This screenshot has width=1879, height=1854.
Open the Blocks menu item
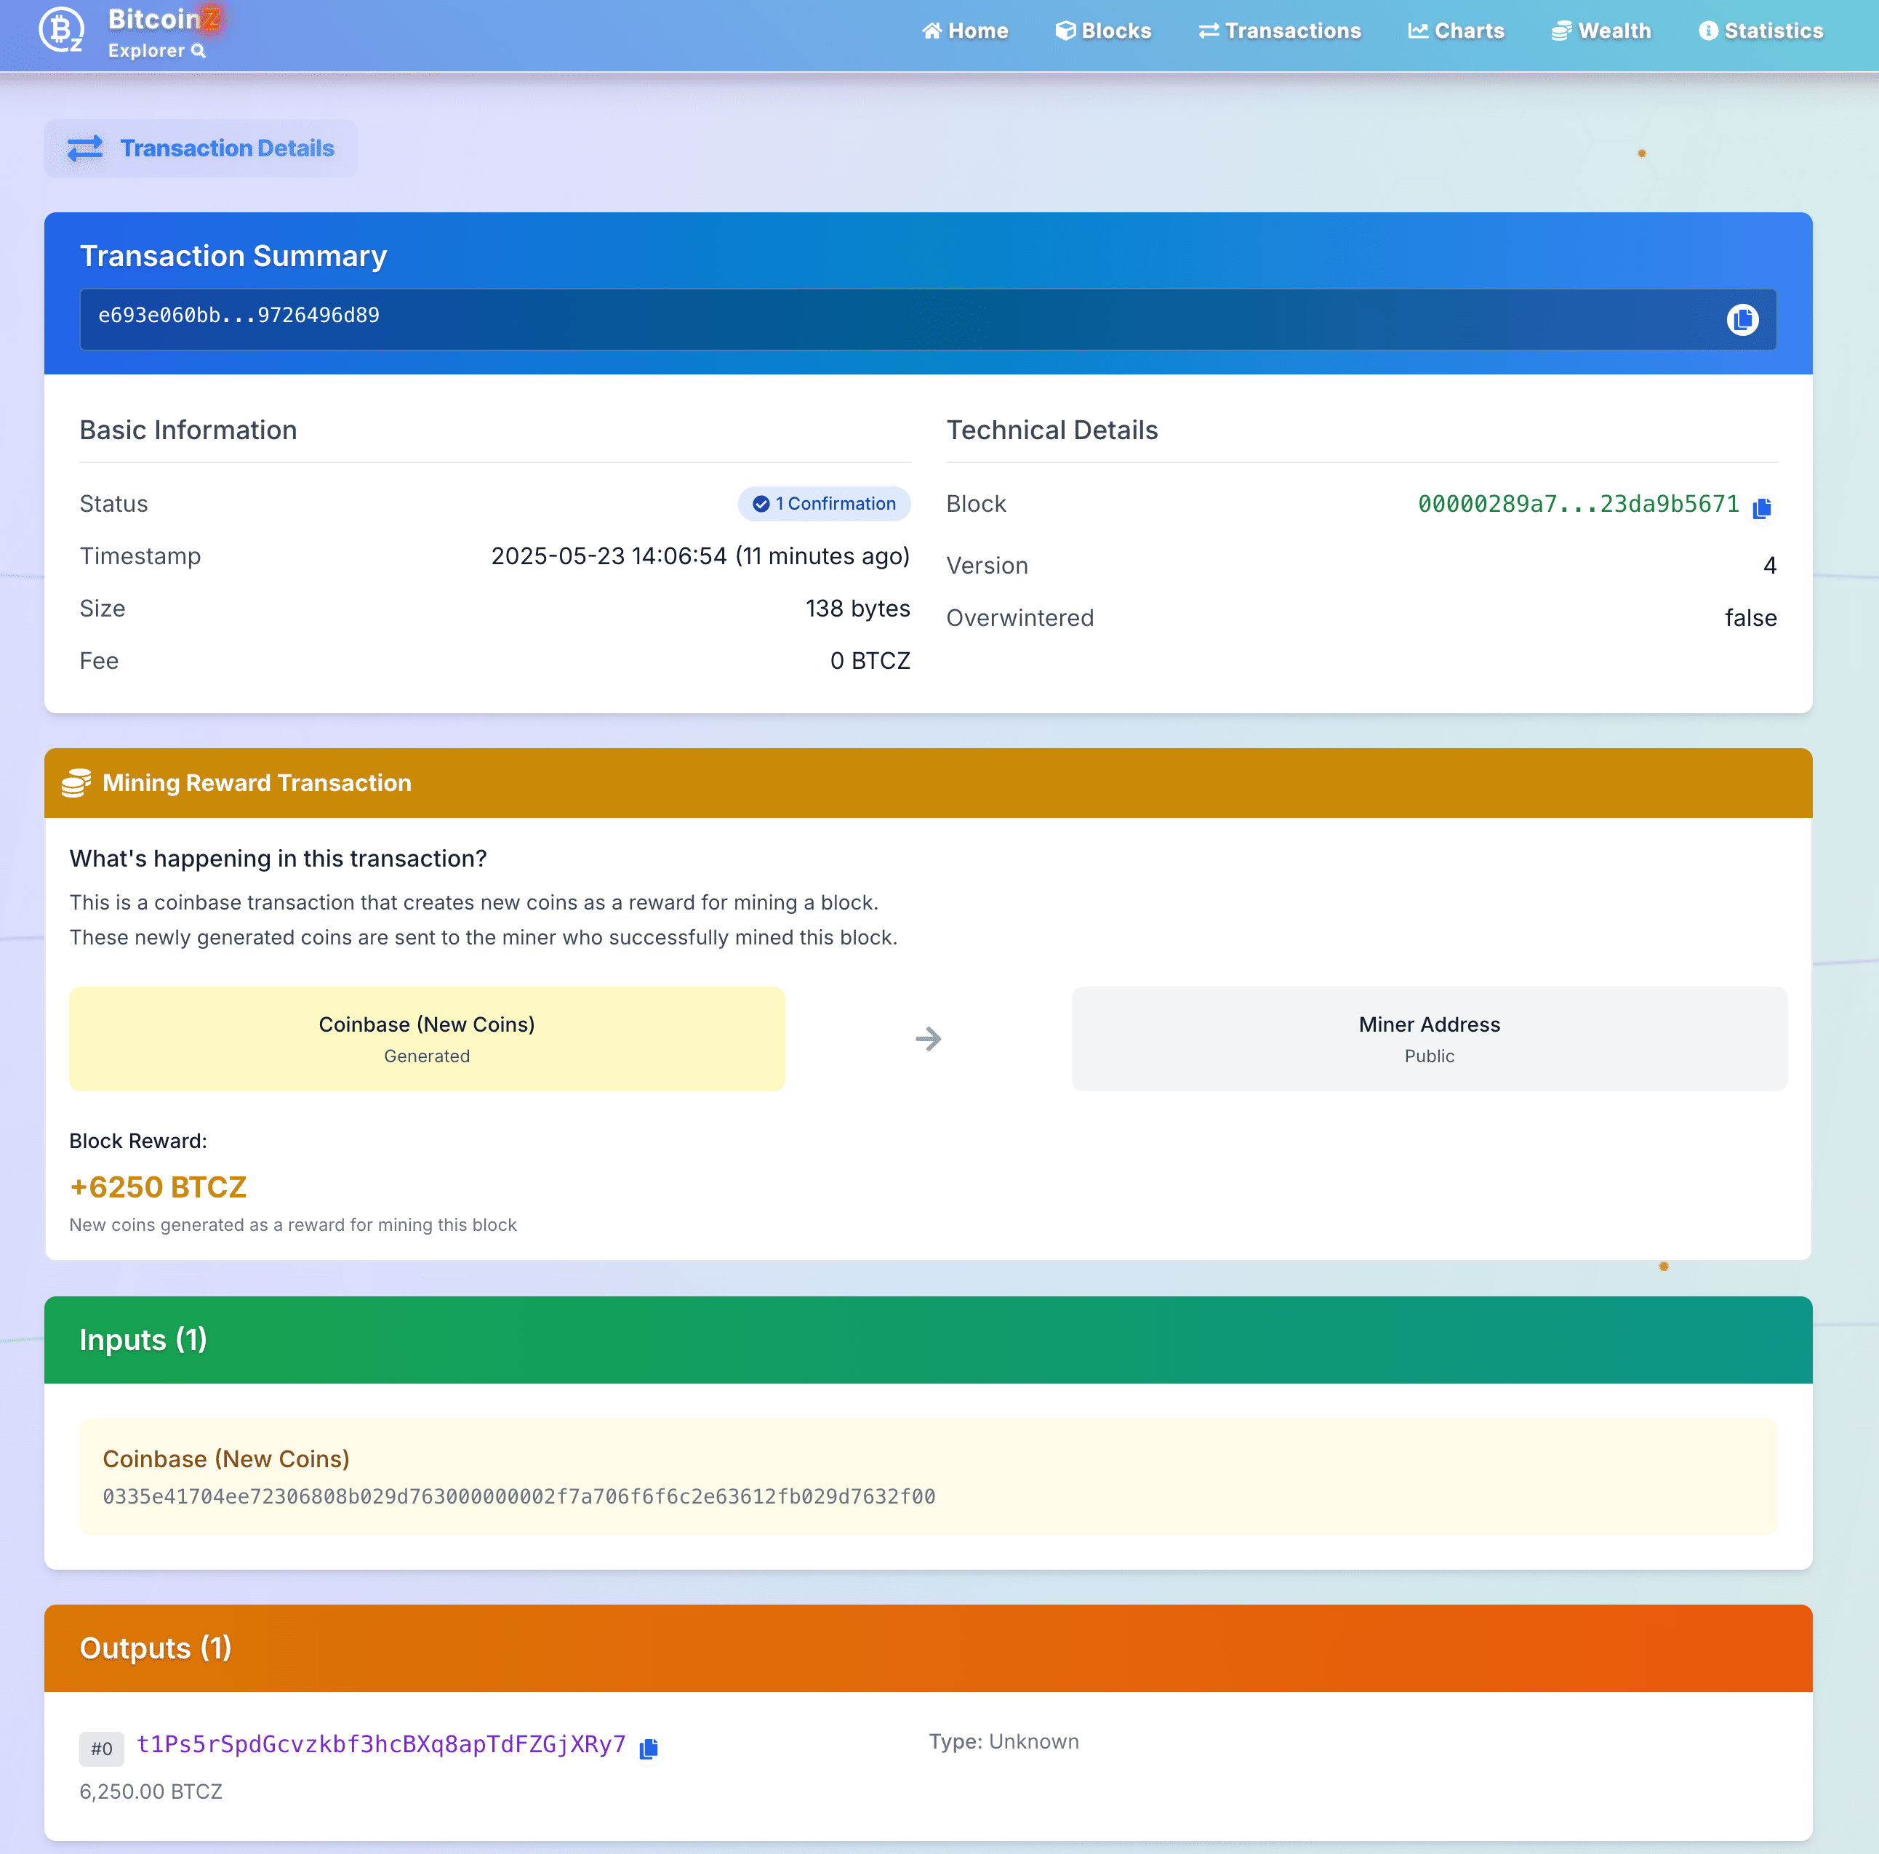(1103, 31)
